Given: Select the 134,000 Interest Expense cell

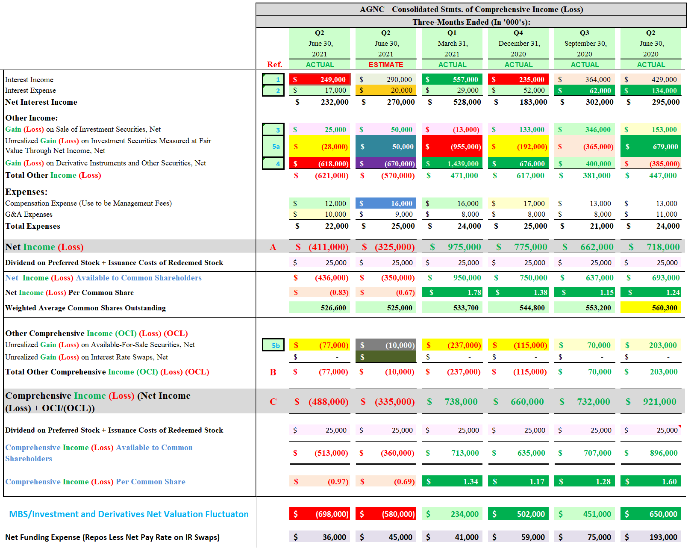Looking at the screenshot, I should click(651, 91).
